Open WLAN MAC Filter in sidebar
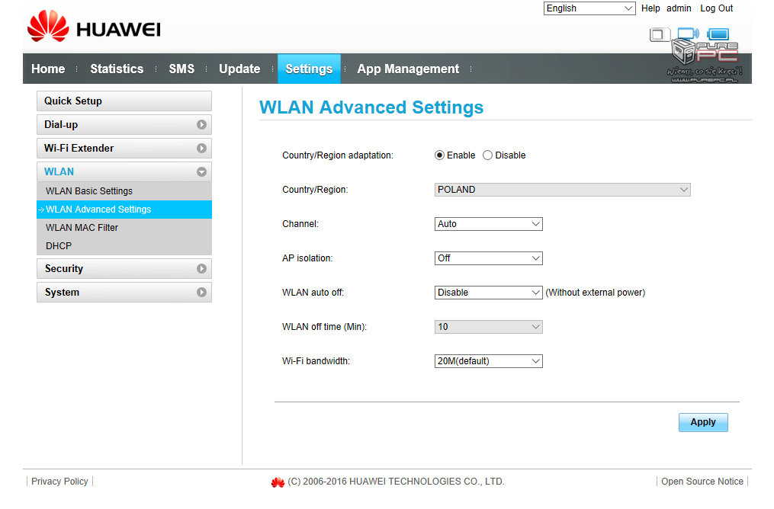 point(82,227)
